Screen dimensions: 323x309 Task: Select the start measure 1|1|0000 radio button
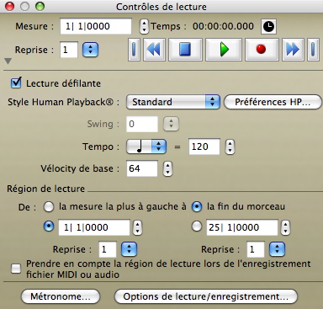pyautogui.click(x=49, y=226)
